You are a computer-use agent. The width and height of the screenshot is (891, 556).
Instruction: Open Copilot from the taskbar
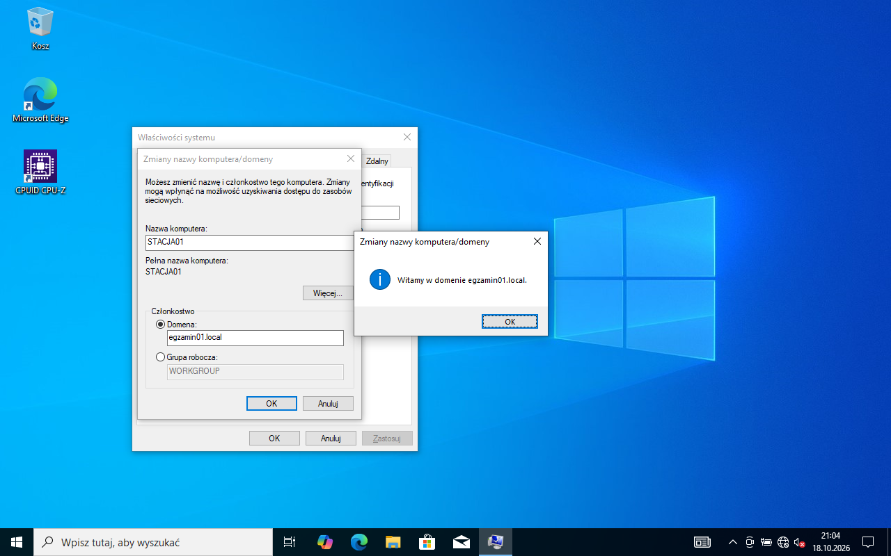click(x=324, y=542)
